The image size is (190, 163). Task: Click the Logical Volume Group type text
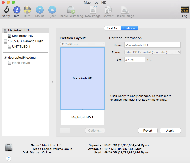pos(57,149)
